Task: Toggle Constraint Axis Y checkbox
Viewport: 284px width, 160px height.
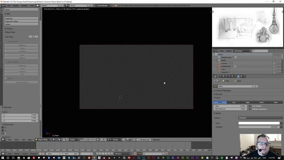Action: tap(3, 130)
